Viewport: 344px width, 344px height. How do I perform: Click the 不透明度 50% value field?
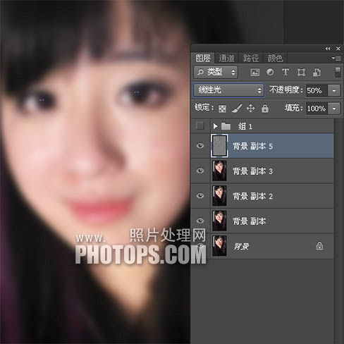pos(317,90)
